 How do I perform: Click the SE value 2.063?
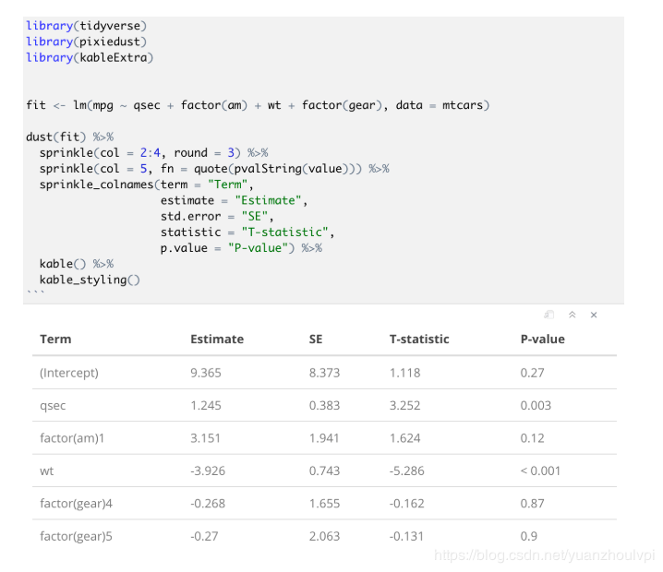[324, 536]
